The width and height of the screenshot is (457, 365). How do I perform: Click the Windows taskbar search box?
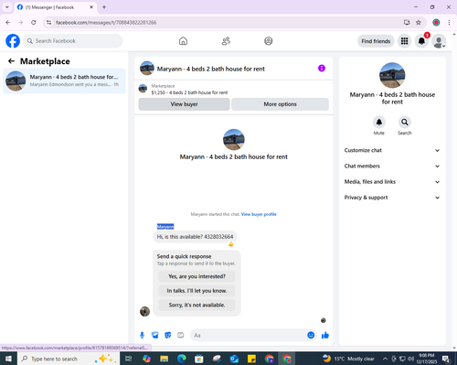coord(69,359)
